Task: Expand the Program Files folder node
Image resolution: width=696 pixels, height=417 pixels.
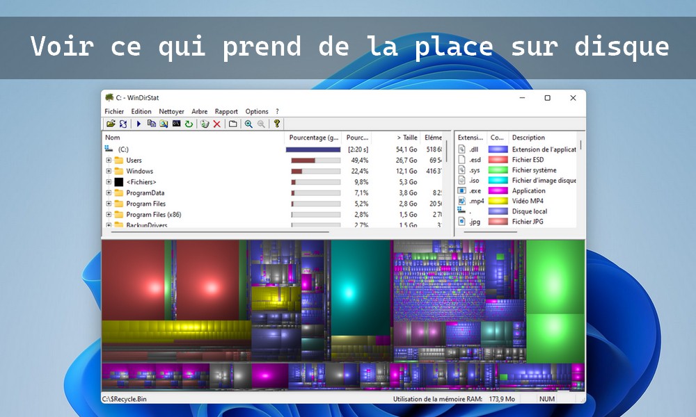Action: tap(109, 204)
